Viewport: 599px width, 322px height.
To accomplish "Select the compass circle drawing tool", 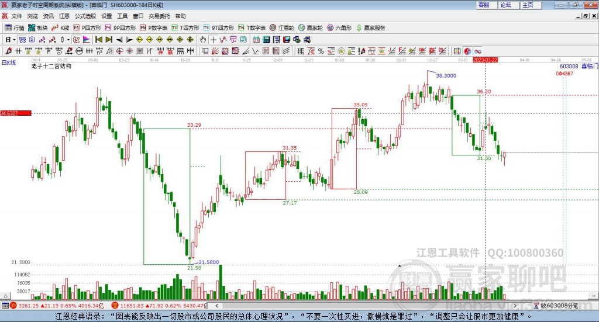I will [119, 51].
